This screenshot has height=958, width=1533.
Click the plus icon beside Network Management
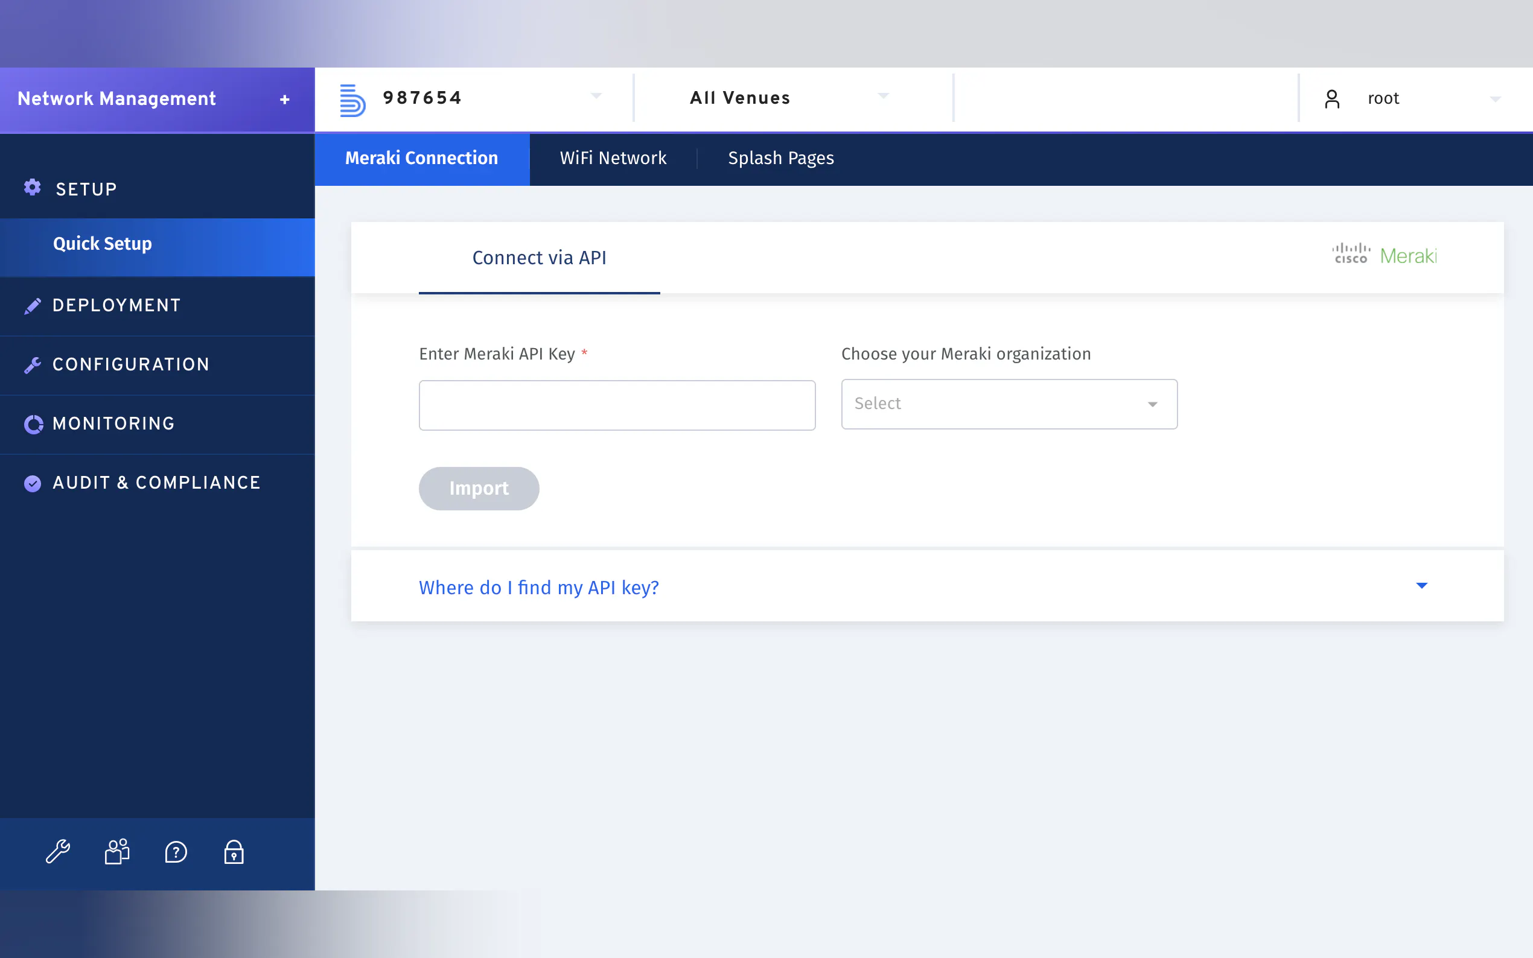coord(284,100)
